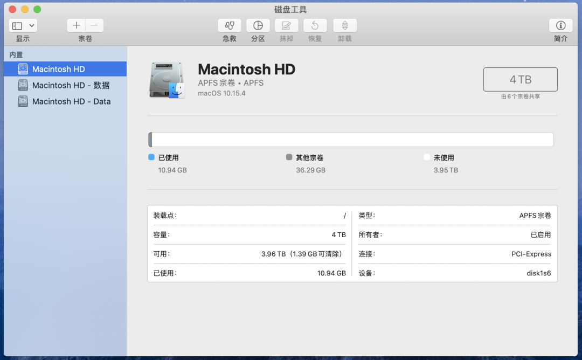Click the 显示 toolbar label
The width and height of the screenshot is (582, 360).
23,39
